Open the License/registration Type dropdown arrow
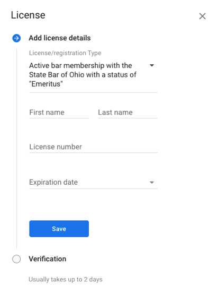Screen dimensions: 218x293 pos(152,65)
